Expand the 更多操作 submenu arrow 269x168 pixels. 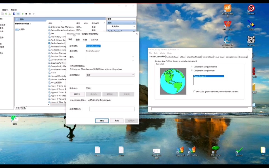134,27
